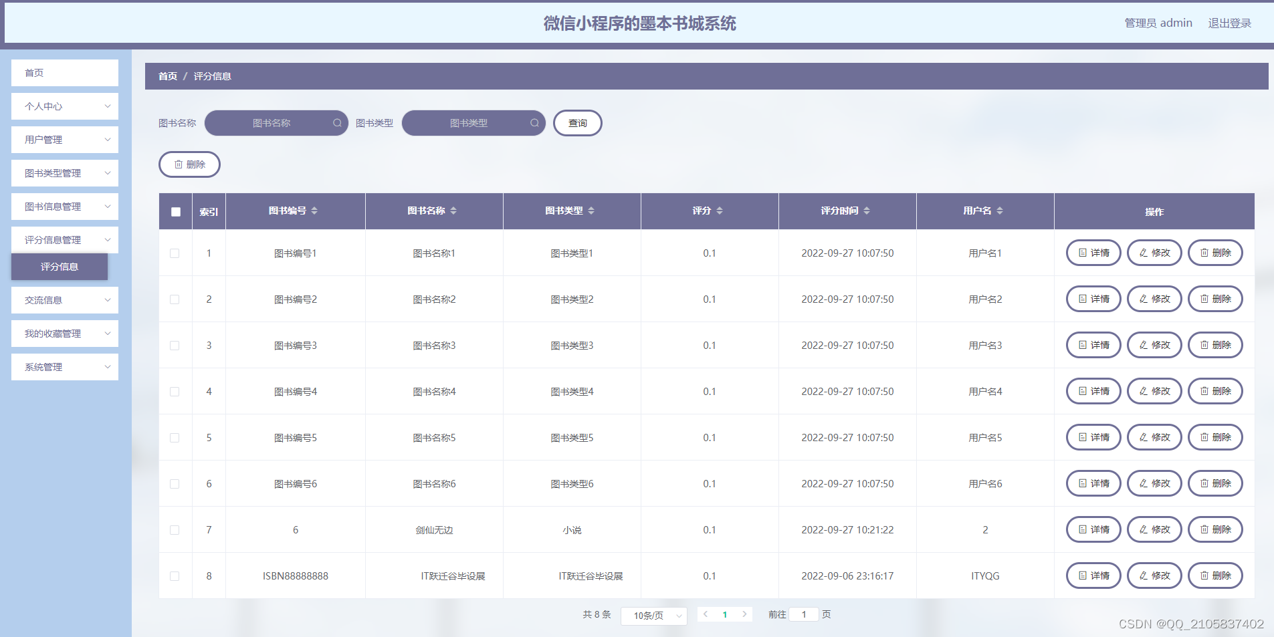Click 修改 in the 剑仙无边 row
The height and width of the screenshot is (637, 1274).
[1154, 529]
